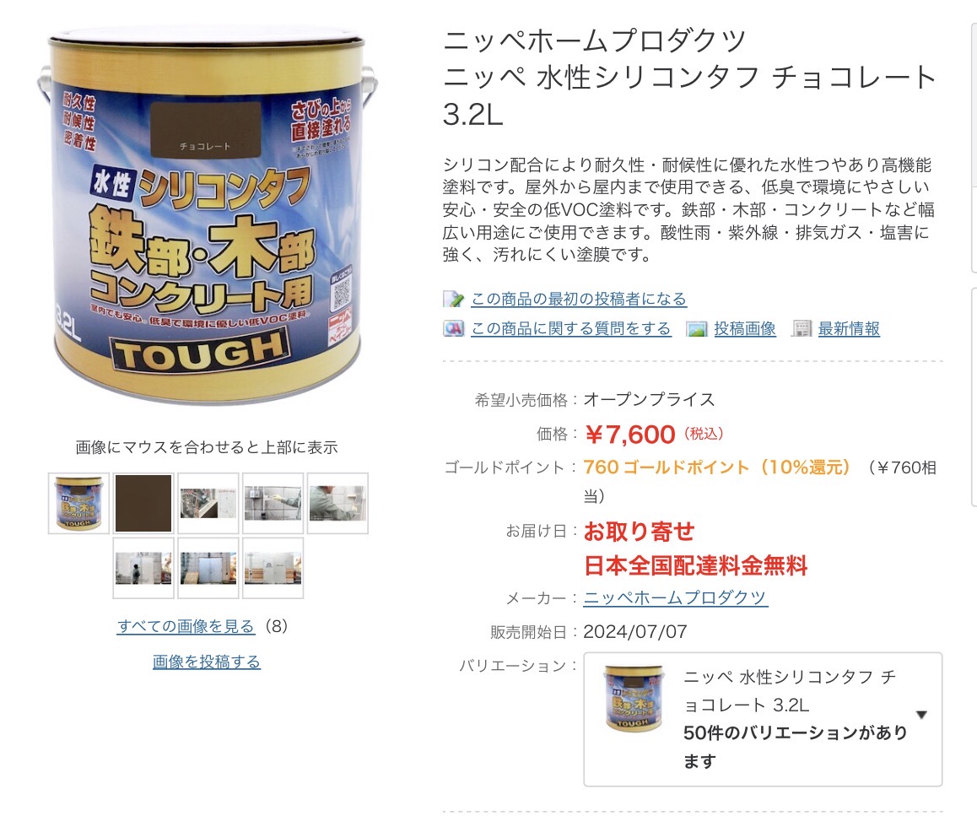The image size is (977, 816).
Task: Open the 投稿画像 link
Action: [x=745, y=328]
